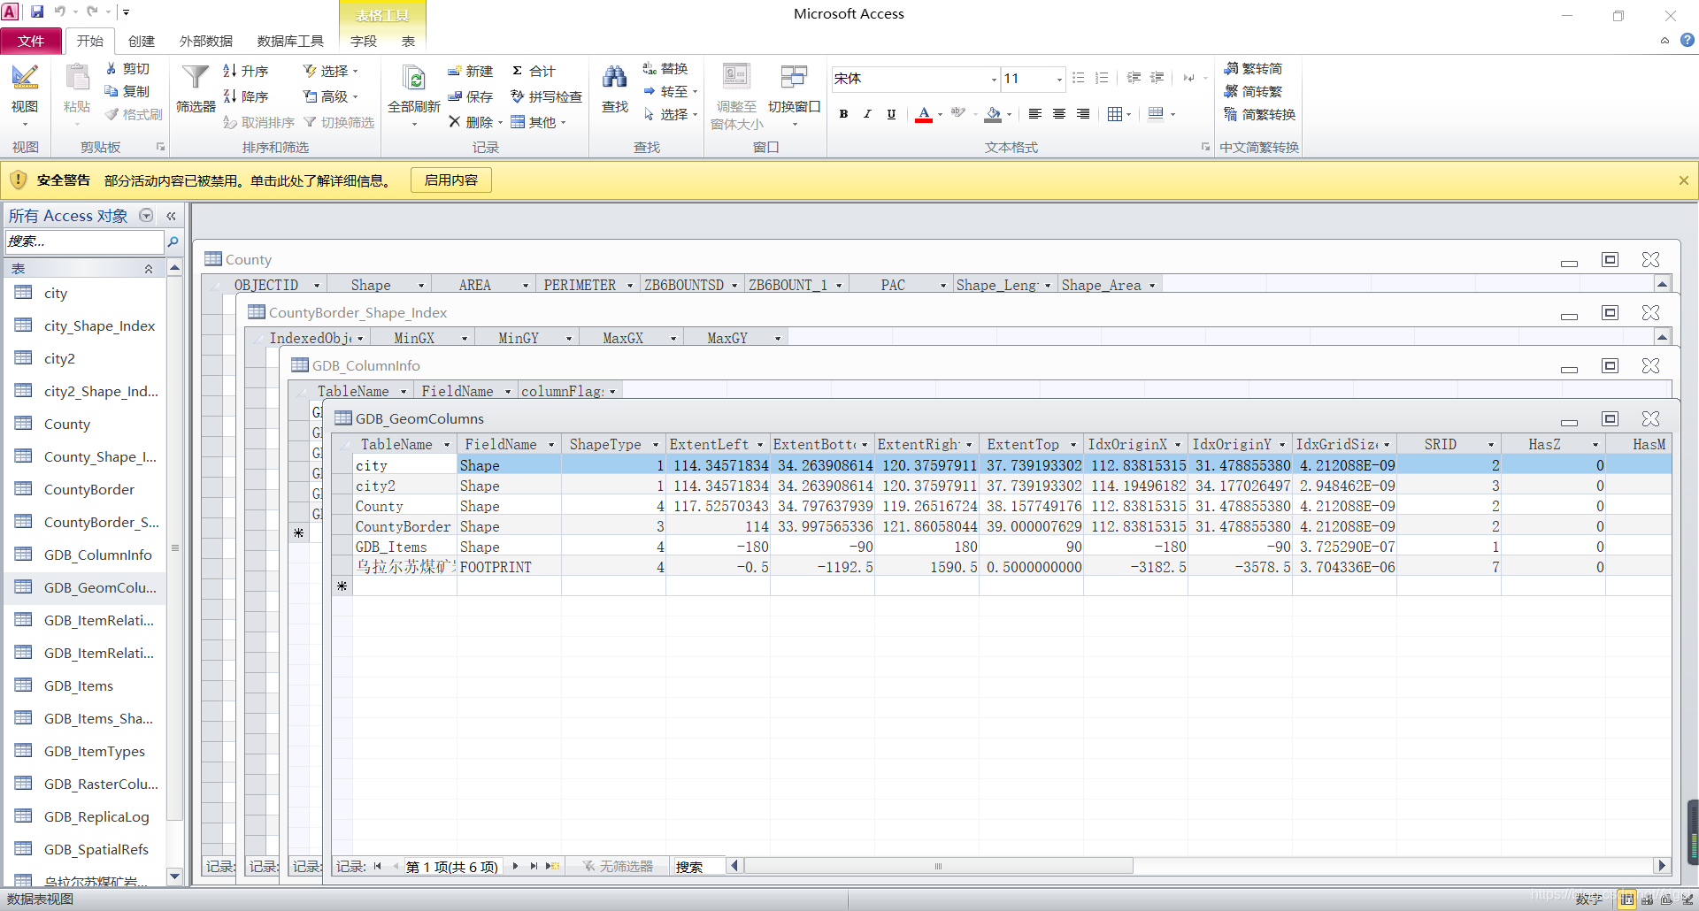The image size is (1699, 911).
Task: Go to last record in navigator
Action: coord(534,866)
